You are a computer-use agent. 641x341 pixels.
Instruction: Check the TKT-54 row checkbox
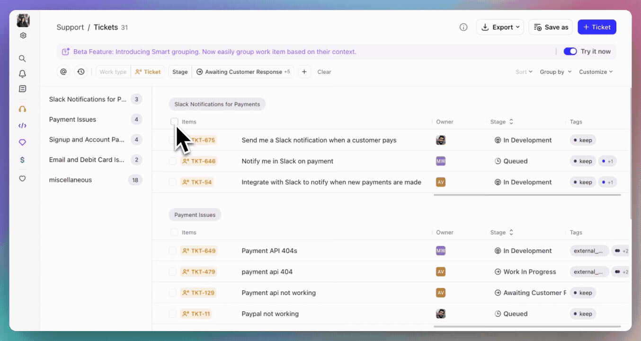(173, 182)
